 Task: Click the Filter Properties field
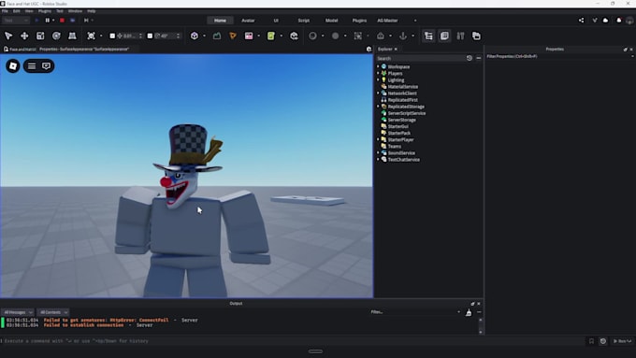(x=557, y=56)
